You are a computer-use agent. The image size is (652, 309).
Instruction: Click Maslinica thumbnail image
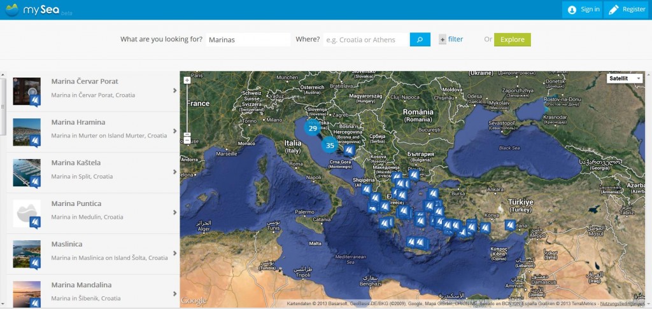click(x=27, y=254)
